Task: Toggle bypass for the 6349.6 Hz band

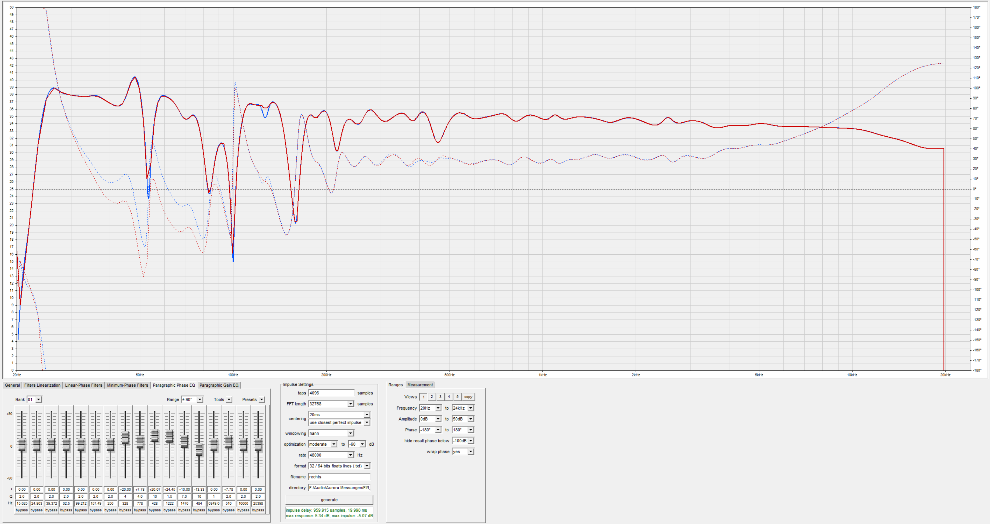Action: coord(214,510)
